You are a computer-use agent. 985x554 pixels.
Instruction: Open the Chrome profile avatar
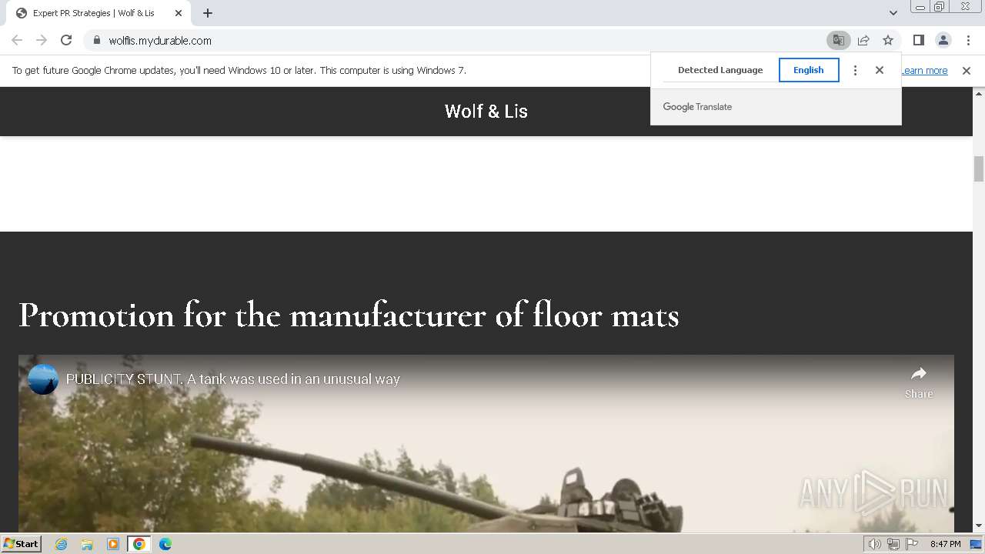tap(943, 40)
